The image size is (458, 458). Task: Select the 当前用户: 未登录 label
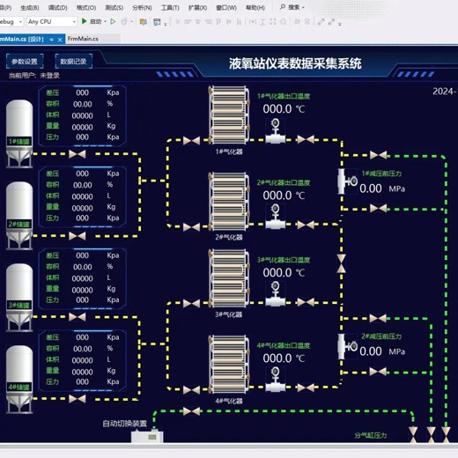tap(34, 76)
